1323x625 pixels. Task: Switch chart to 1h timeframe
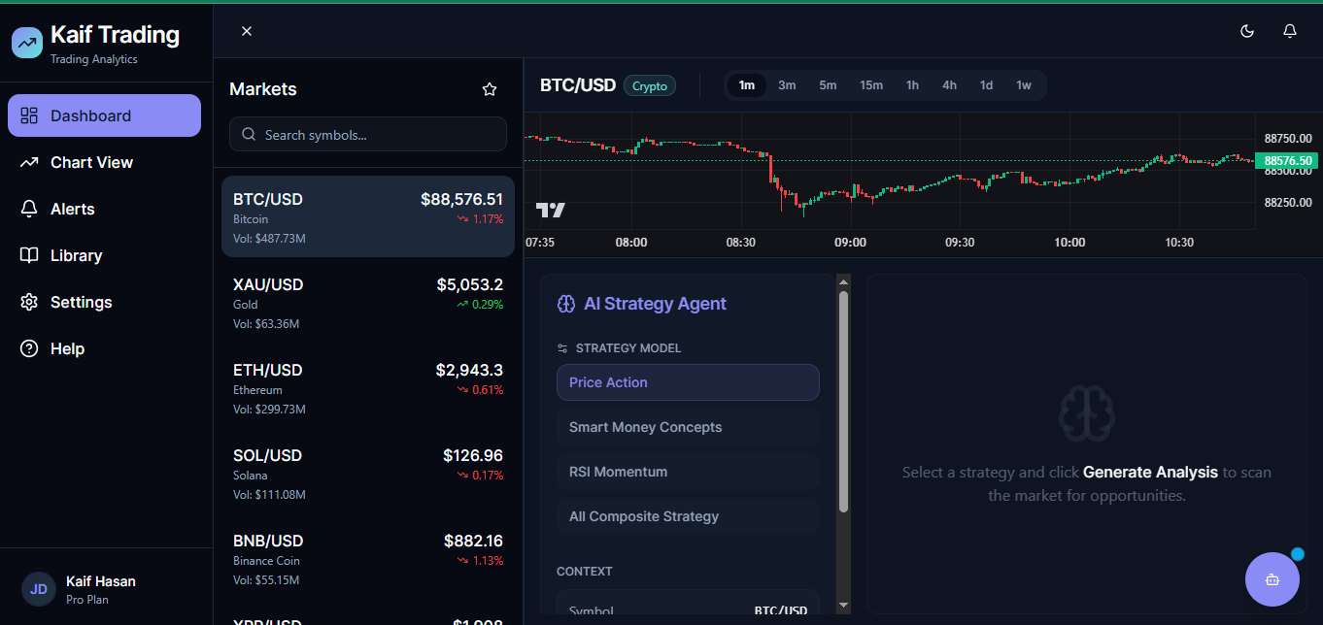point(912,85)
